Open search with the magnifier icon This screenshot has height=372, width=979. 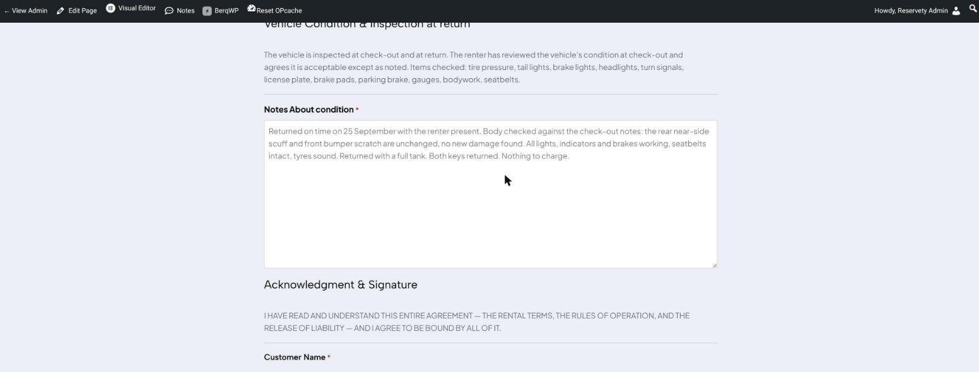973,9
